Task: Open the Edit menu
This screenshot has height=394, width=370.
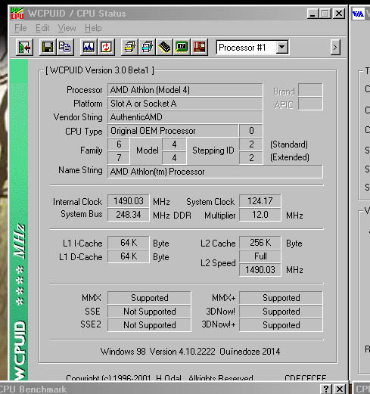Action: (42, 28)
